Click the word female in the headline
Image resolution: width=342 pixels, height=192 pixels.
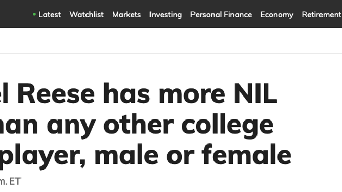(x=246, y=154)
